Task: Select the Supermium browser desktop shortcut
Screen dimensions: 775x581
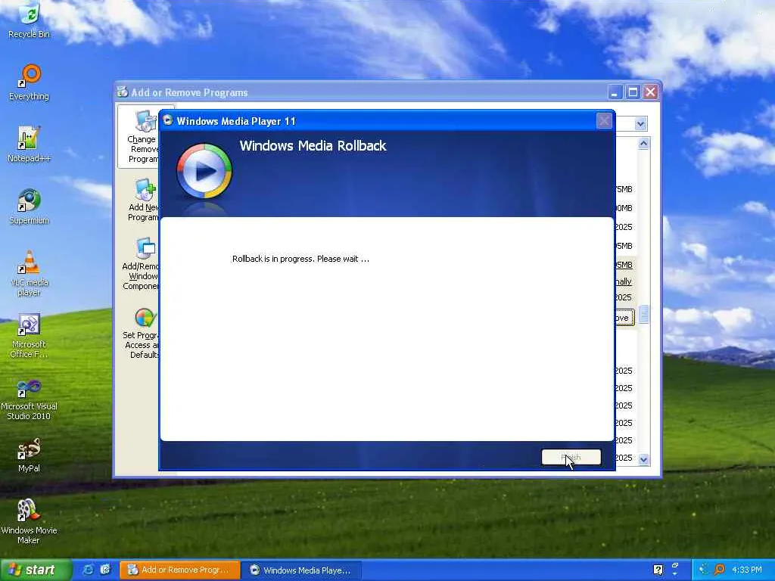Action: coord(30,207)
